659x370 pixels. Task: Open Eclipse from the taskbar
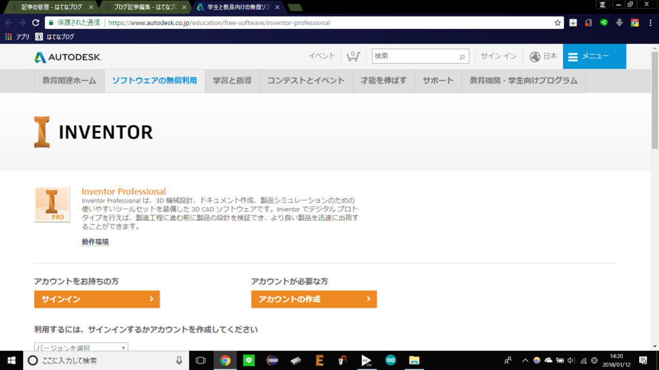[272, 360]
